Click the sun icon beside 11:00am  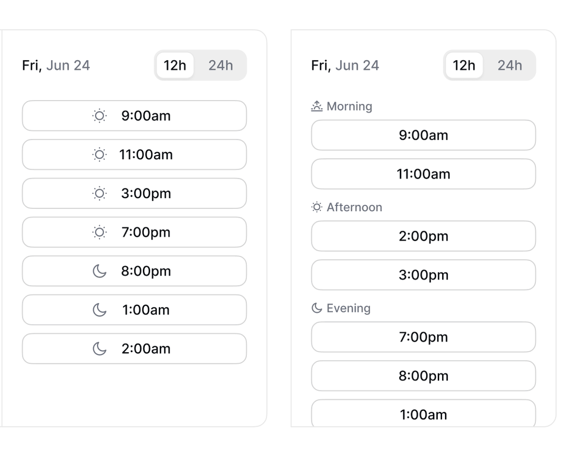[x=99, y=154]
